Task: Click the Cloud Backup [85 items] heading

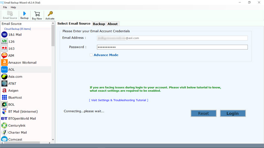Action: point(17,29)
